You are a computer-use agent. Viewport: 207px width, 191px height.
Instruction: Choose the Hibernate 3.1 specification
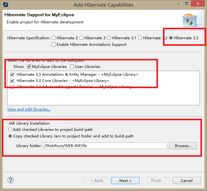[109, 38]
